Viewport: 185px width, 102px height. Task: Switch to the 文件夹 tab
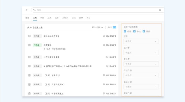[x=65, y=18]
